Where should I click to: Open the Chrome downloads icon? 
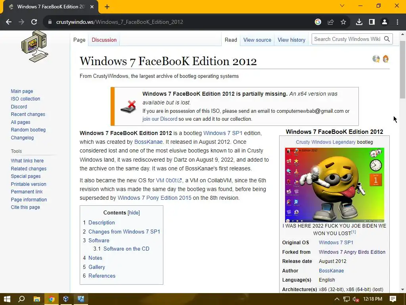coord(359,22)
